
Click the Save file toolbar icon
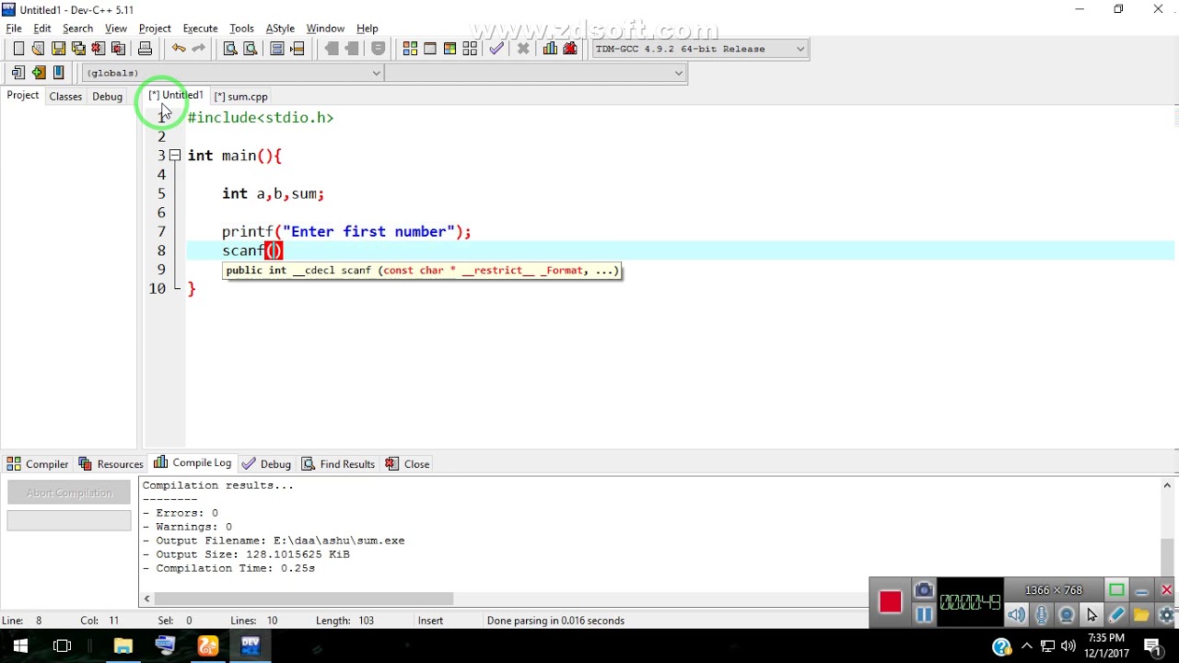coord(58,49)
